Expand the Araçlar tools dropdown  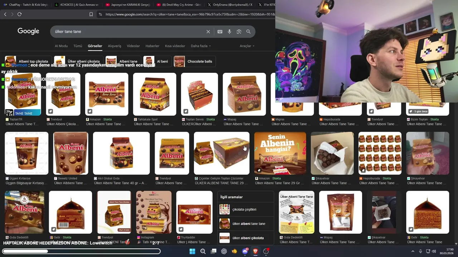point(247,46)
